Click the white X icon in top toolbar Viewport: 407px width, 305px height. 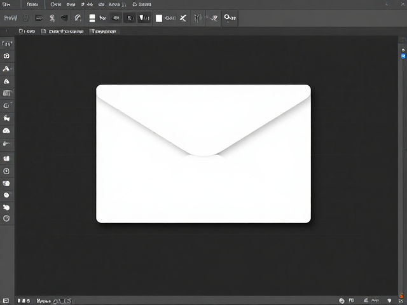click(x=183, y=18)
